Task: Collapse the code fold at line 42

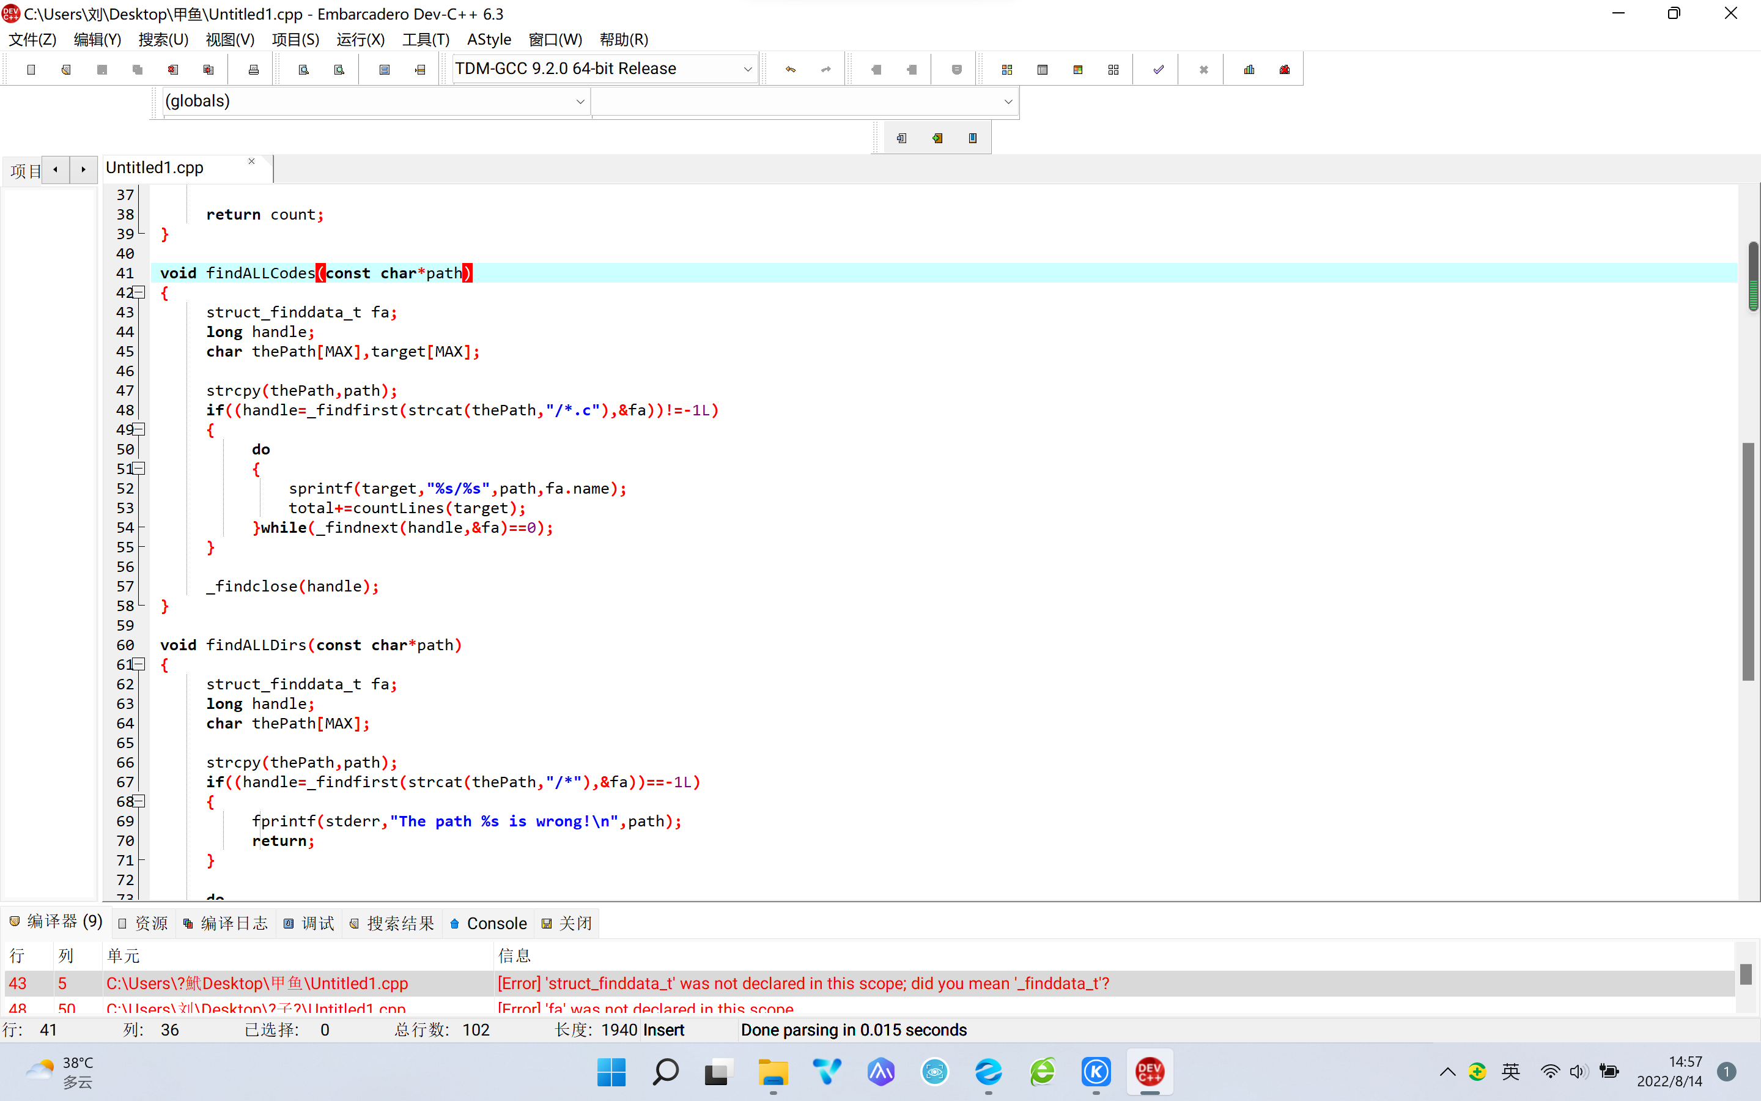Action: click(x=139, y=293)
